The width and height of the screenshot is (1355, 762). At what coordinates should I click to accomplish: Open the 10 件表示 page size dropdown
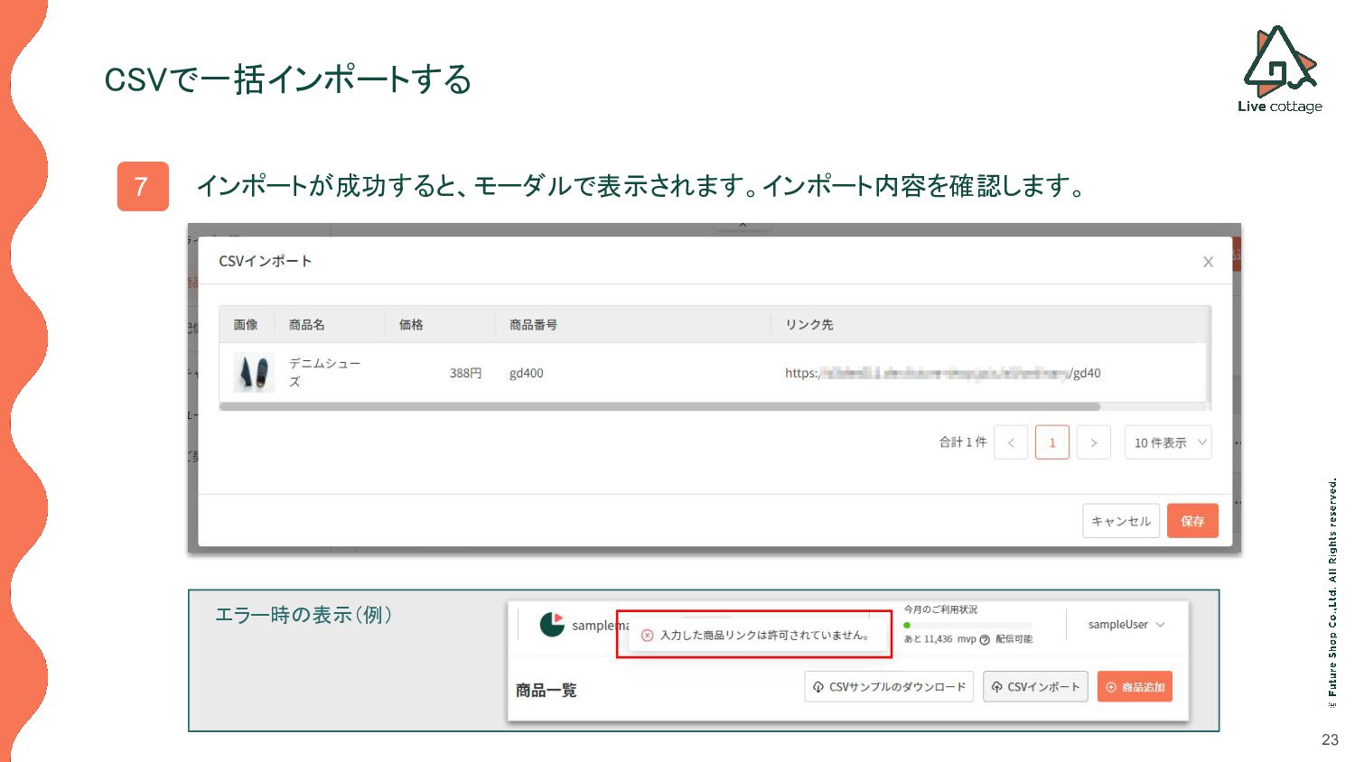coord(1168,442)
